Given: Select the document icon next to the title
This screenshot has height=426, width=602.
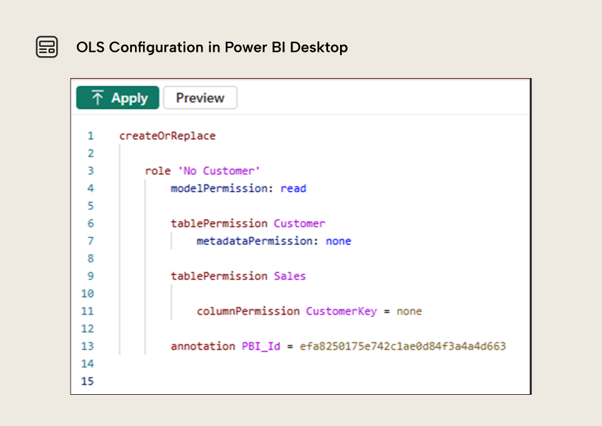Looking at the screenshot, I should pos(47,46).
